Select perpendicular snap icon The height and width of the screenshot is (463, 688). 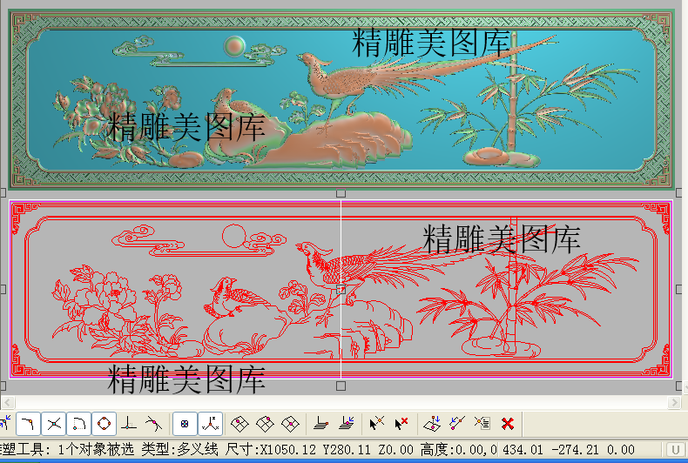(x=128, y=424)
